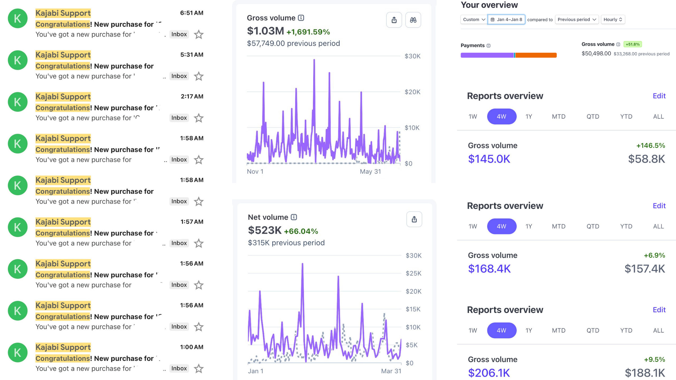Expand the Custom date range dropdown
The height and width of the screenshot is (380, 676).
[474, 19]
